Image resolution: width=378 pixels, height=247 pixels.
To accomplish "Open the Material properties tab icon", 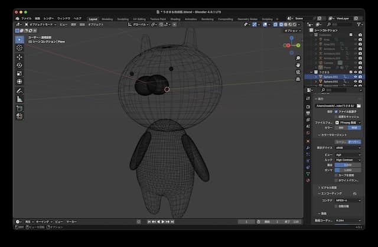I will 308,180.
